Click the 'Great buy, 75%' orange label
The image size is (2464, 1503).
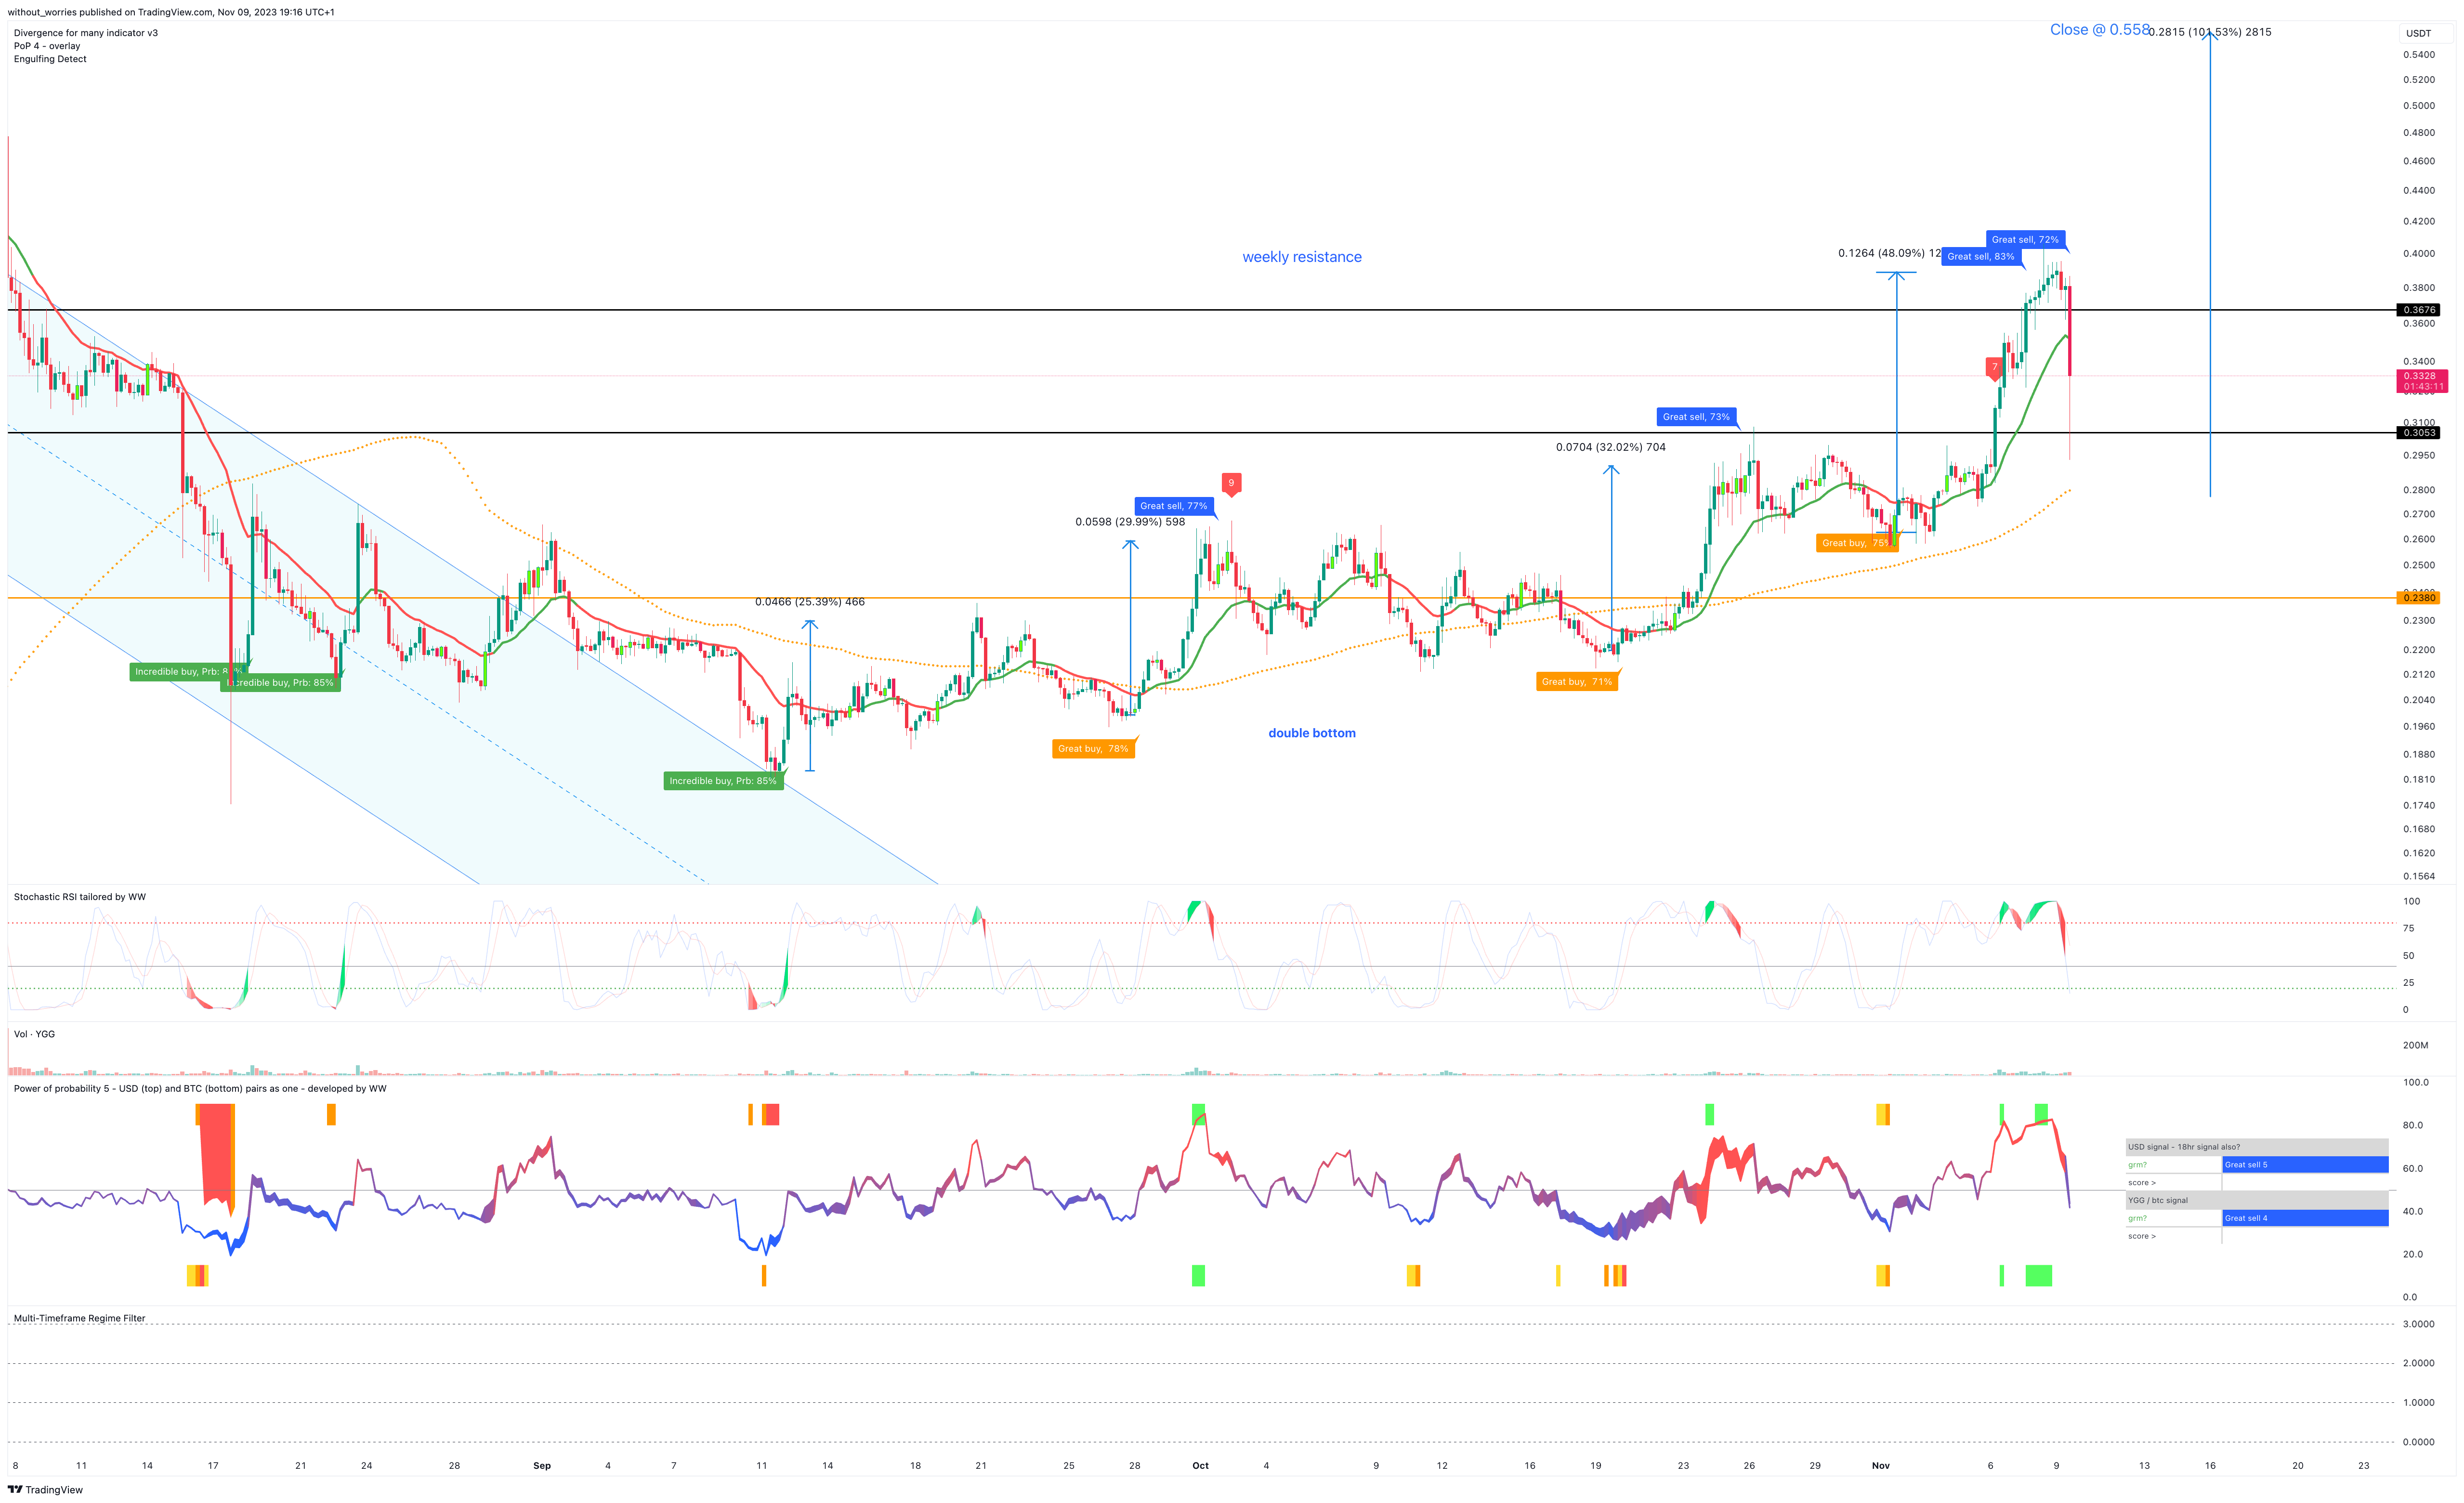click(1857, 543)
